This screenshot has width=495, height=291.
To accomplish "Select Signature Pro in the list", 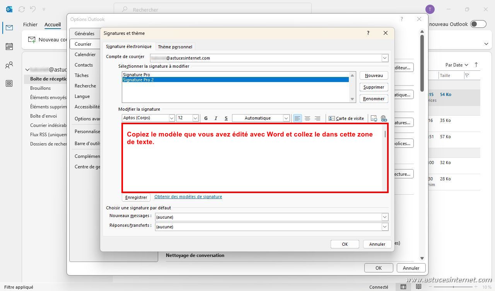I will coord(137,75).
